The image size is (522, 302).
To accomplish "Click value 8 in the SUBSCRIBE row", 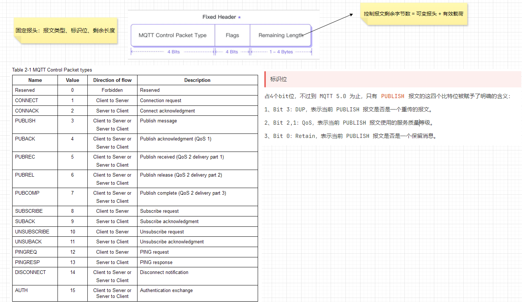I will click(73, 211).
